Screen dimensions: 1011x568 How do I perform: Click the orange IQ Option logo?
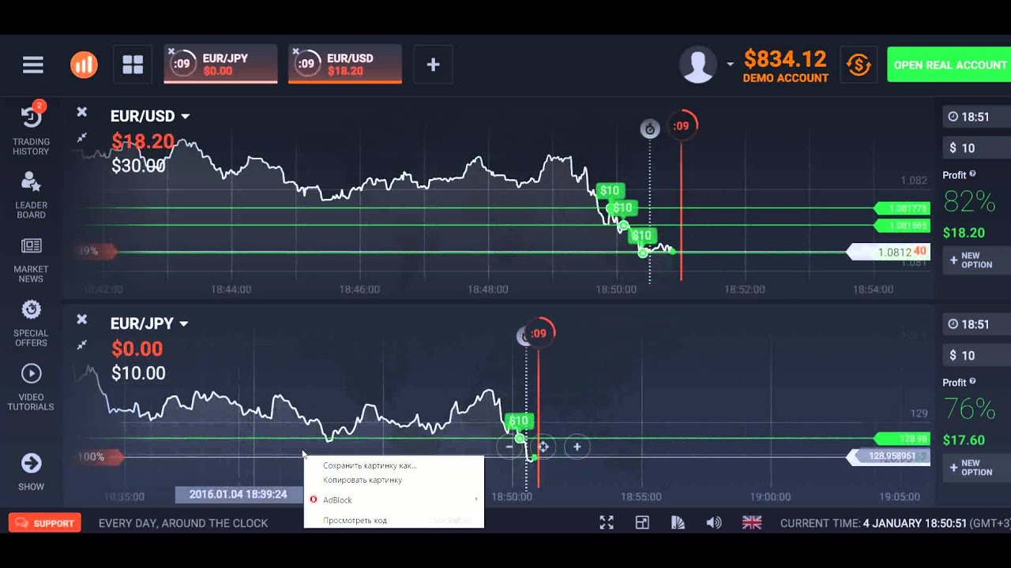84,65
